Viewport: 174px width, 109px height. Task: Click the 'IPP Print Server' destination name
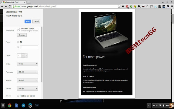(27, 29)
